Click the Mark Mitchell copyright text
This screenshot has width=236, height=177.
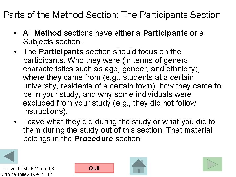[28, 169]
